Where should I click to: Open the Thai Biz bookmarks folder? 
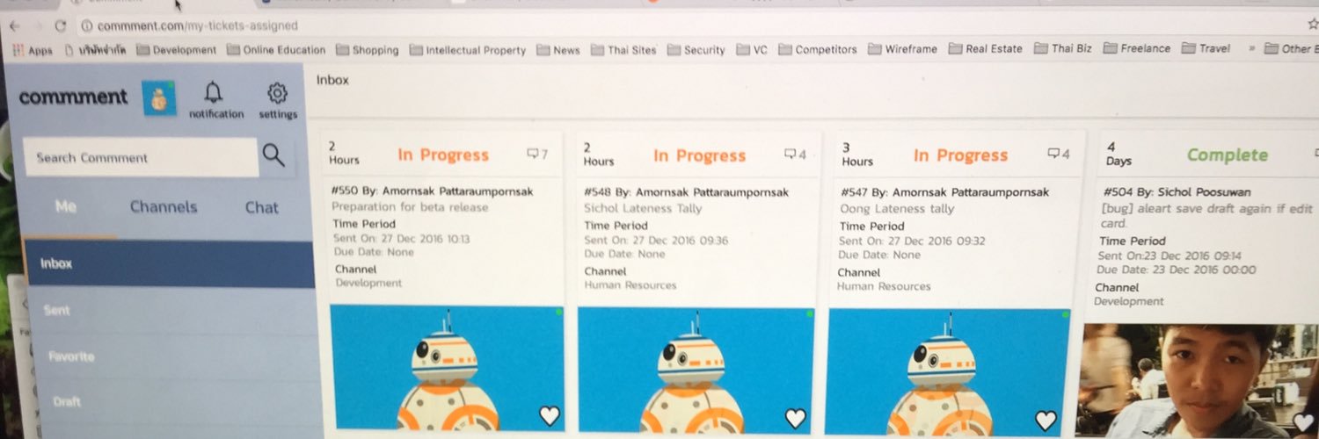pos(1063,49)
